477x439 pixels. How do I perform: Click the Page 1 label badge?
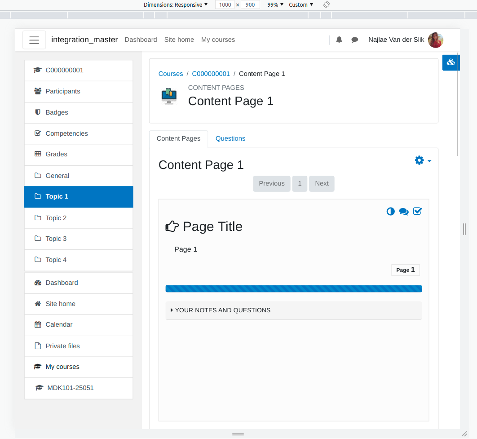point(406,270)
